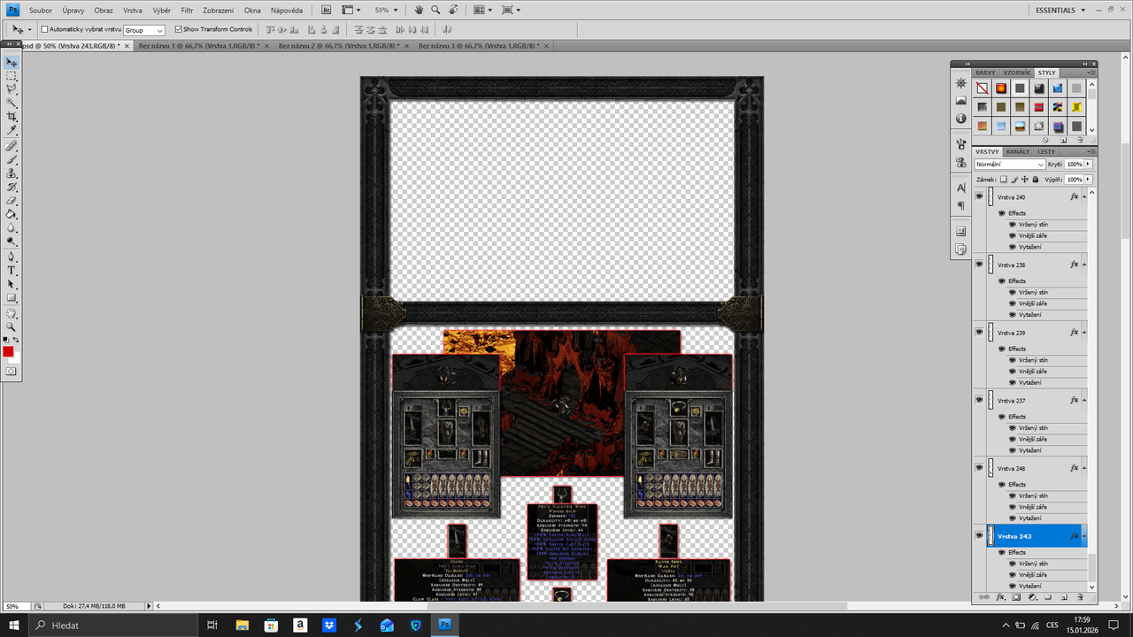1133x637 pixels.
Task: Select the Move tool in the toolbox
Action: 12,63
